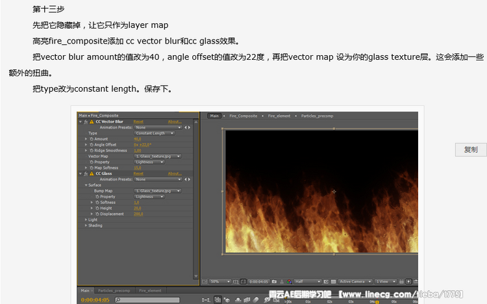This screenshot has width=487, height=304.
Task: Expand the Ridge Smoothness property
Action: click(86, 151)
